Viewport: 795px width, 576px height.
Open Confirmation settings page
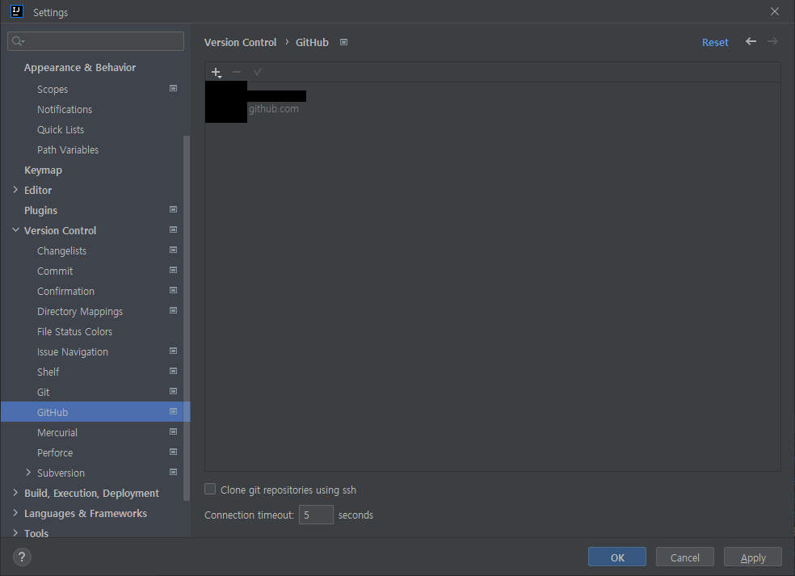tap(65, 292)
